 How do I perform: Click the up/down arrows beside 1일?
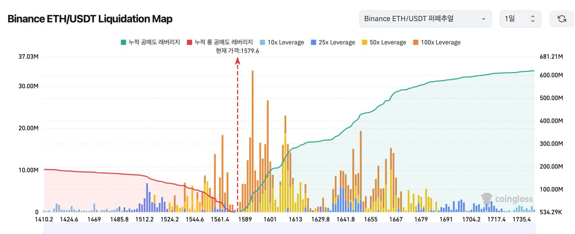532,19
